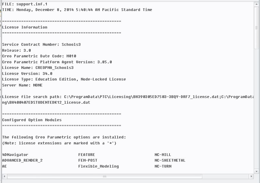Click the 'AE' module entry
Image resolution: width=260 pixels, height=183 pixels.
click(4, 166)
